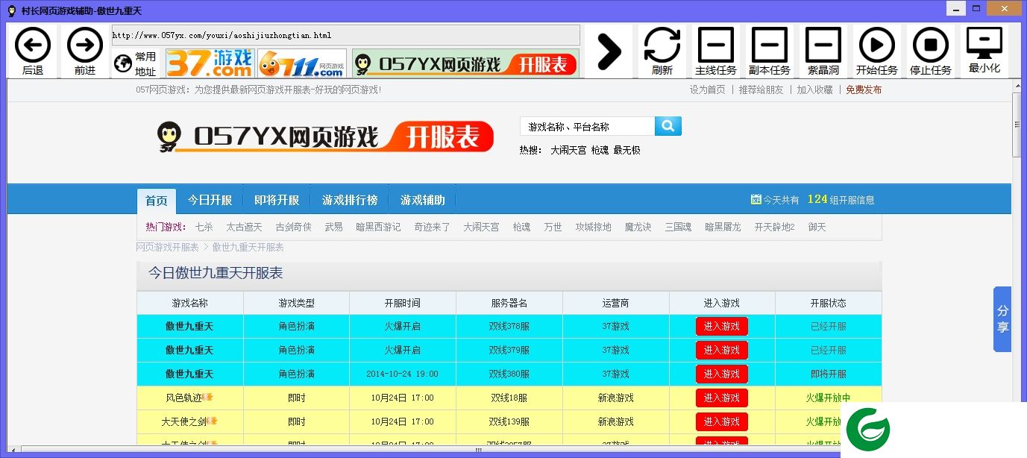Click the blue magnifier search button
Screen dimensions: 1027x458
coord(668,126)
